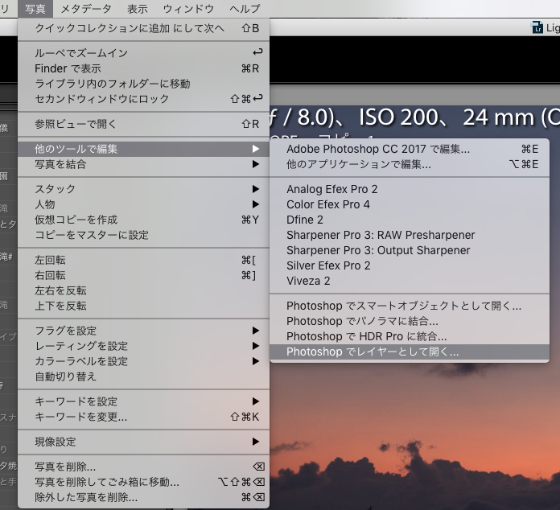The width and height of the screenshot is (560, 510).
Task: Expand the カラーラベルを設定 submenu
Action: tap(143, 361)
